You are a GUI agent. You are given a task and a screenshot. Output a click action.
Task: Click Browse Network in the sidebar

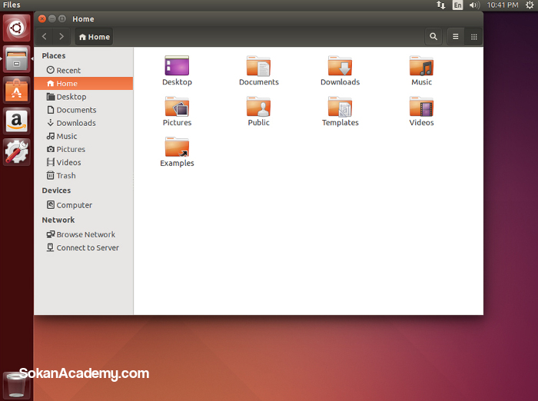pyautogui.click(x=83, y=234)
